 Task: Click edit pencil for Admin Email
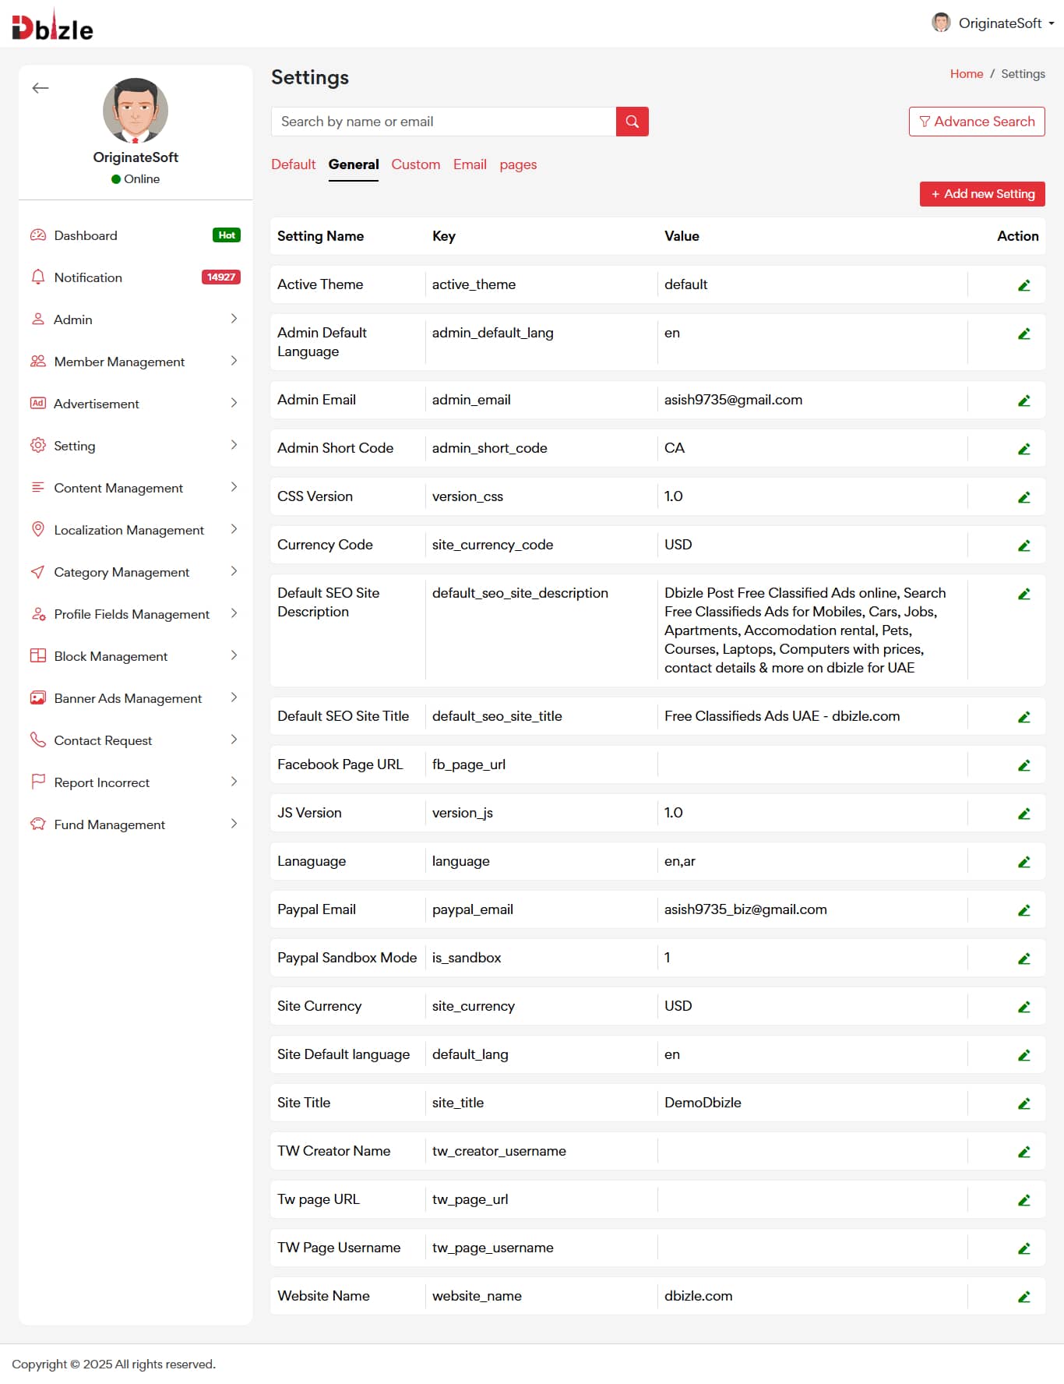(x=1023, y=401)
